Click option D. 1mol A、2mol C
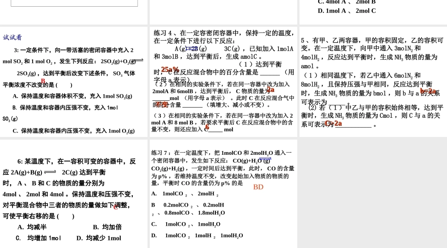Viewport: 447px width, 248px height. point(347,11)
